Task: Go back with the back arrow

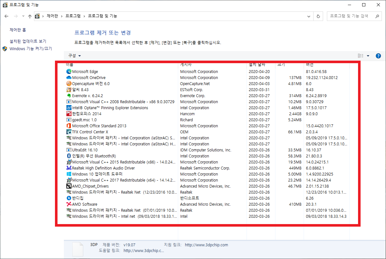Action: pyautogui.click(x=7, y=16)
